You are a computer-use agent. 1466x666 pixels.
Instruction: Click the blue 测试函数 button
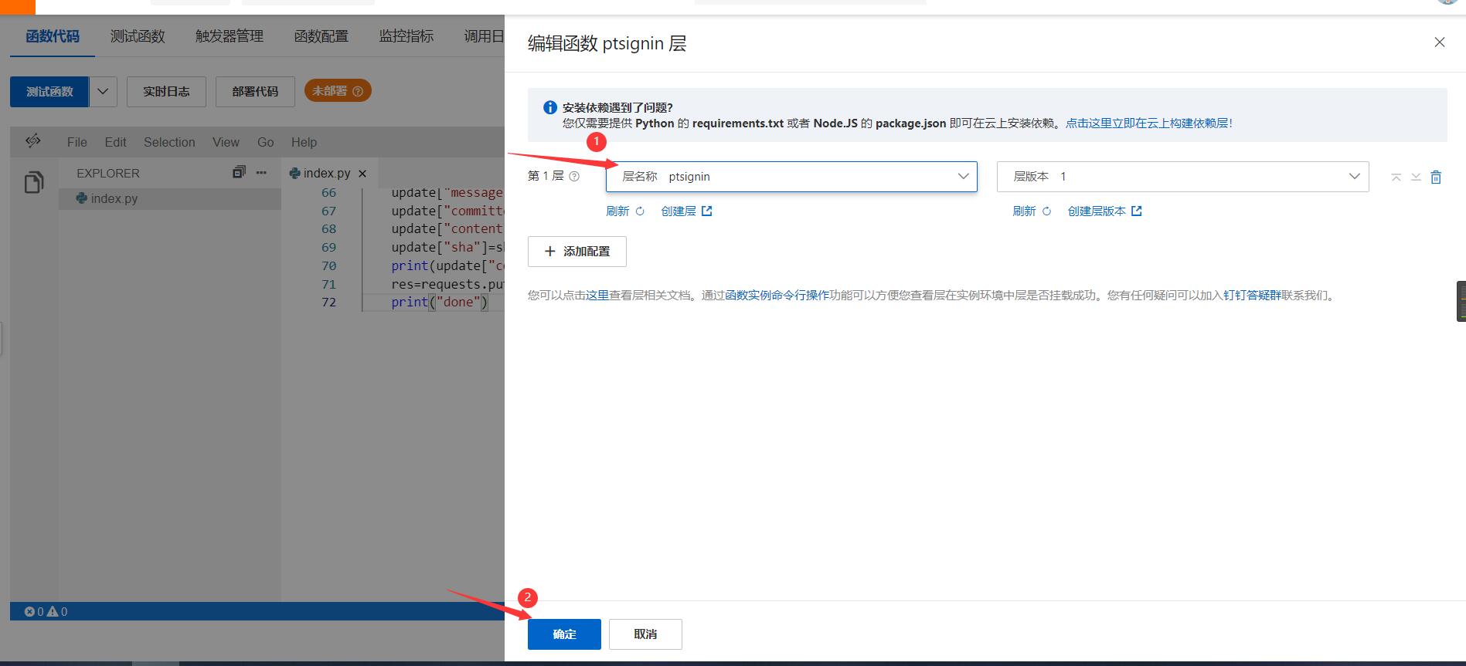click(x=49, y=92)
